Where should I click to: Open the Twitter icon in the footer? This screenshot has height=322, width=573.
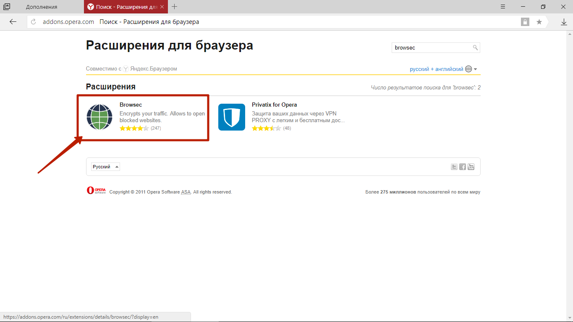click(454, 167)
